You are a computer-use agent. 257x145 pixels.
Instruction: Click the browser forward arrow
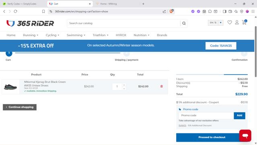click(x=10, y=11)
